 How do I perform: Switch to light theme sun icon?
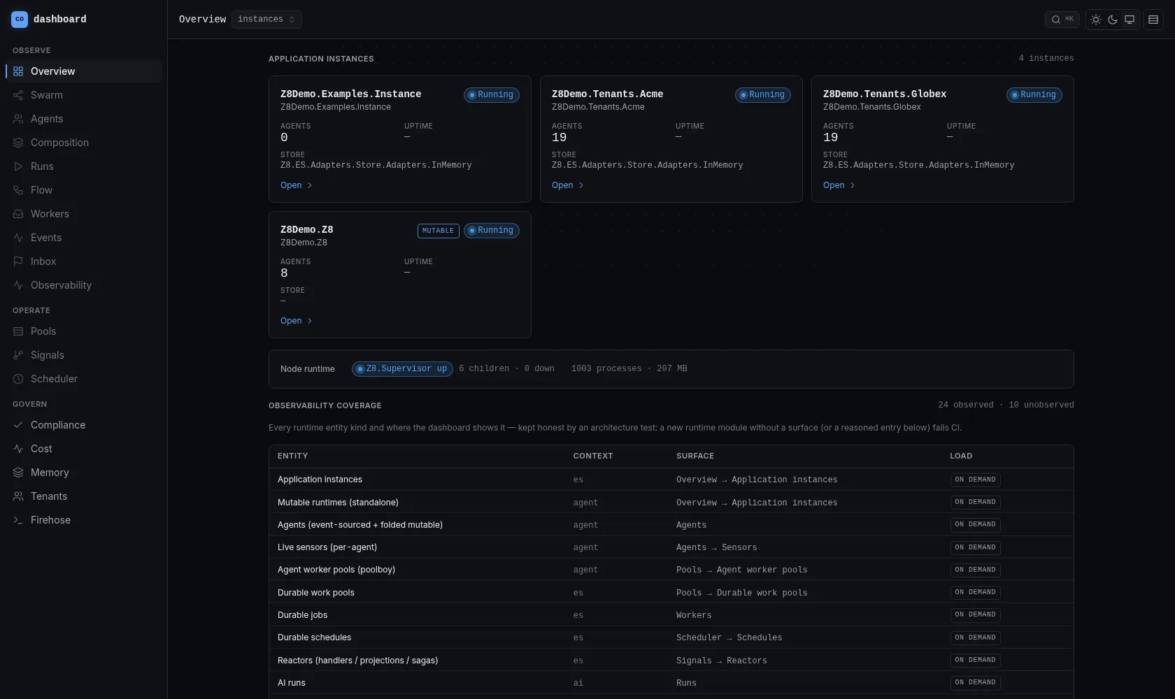(1096, 20)
